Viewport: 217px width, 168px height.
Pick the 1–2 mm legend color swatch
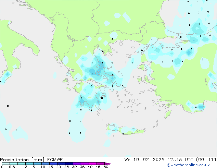click(x=22, y=164)
